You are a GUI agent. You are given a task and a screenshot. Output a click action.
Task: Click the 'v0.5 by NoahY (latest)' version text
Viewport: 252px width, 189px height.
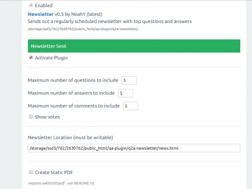[x=79, y=14]
